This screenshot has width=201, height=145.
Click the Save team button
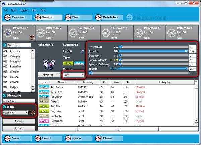(x=78, y=138)
